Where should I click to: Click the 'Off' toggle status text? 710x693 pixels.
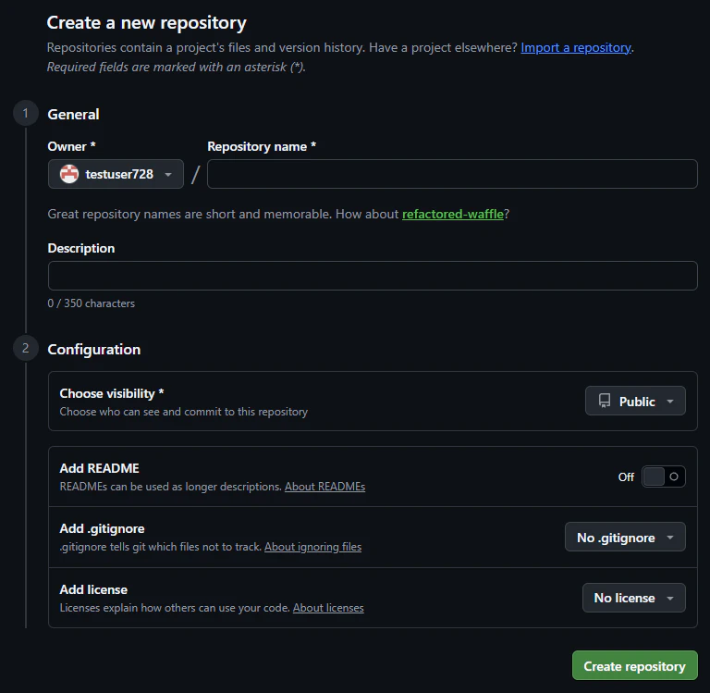pyautogui.click(x=626, y=477)
